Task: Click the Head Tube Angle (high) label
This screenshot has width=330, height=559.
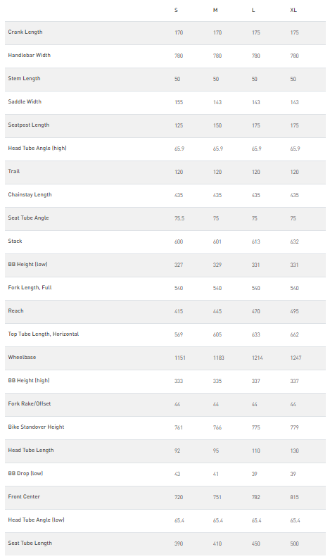Action: [37, 148]
